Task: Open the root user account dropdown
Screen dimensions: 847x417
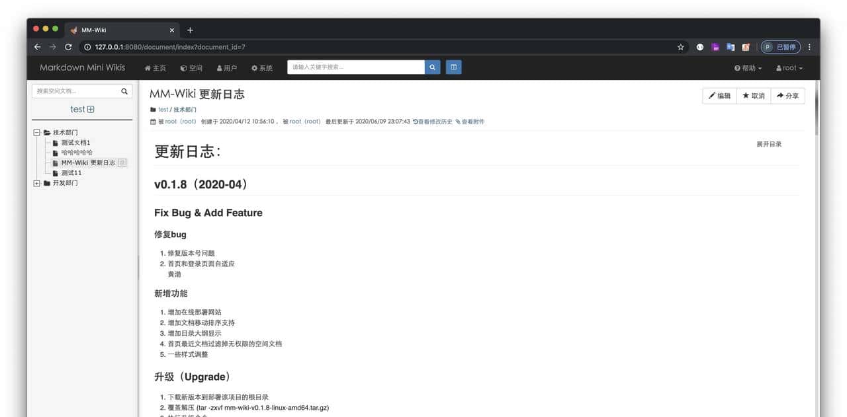Action: 788,67
